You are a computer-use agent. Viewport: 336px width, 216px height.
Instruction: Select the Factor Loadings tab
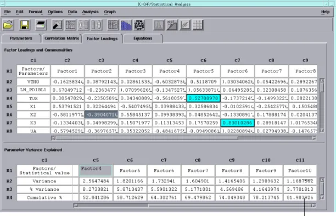tap(102, 38)
